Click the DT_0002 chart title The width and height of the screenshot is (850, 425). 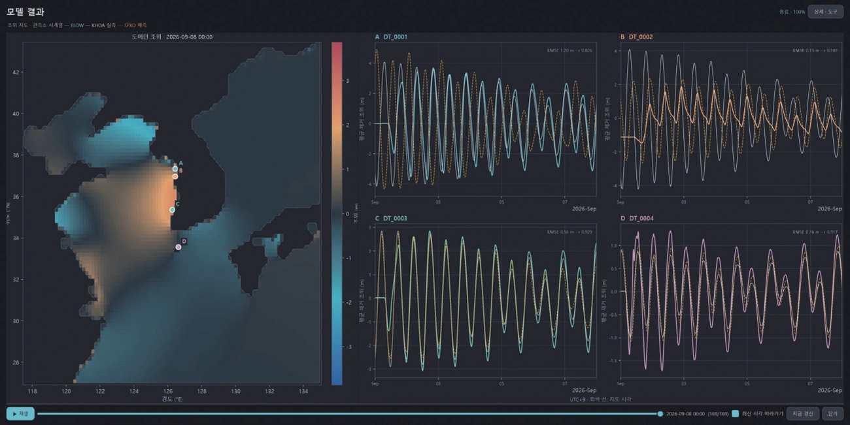click(641, 37)
